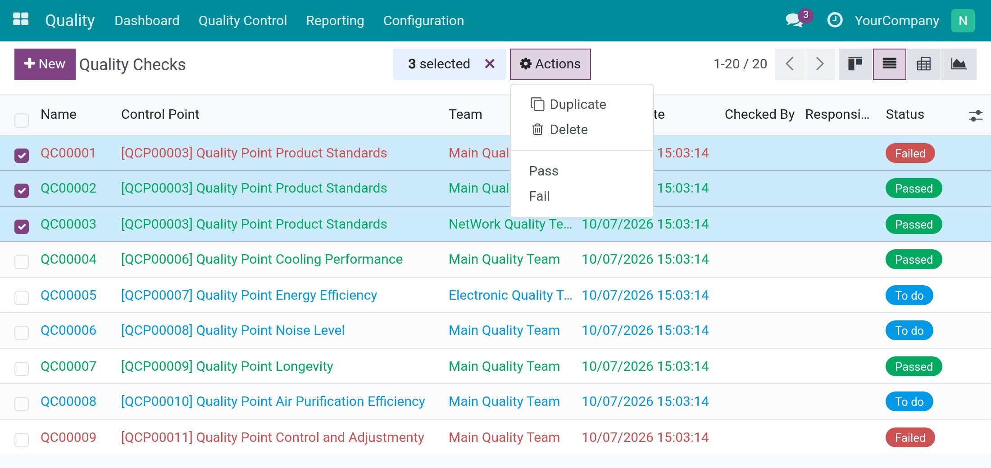Sort by Control Point column header

(x=160, y=114)
